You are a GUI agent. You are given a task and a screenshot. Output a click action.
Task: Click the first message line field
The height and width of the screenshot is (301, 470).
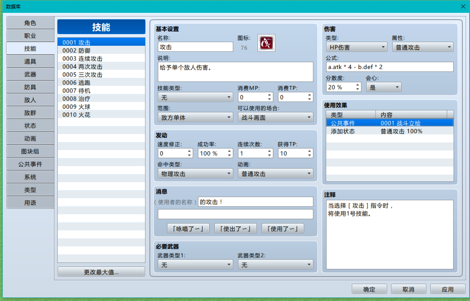coord(255,201)
